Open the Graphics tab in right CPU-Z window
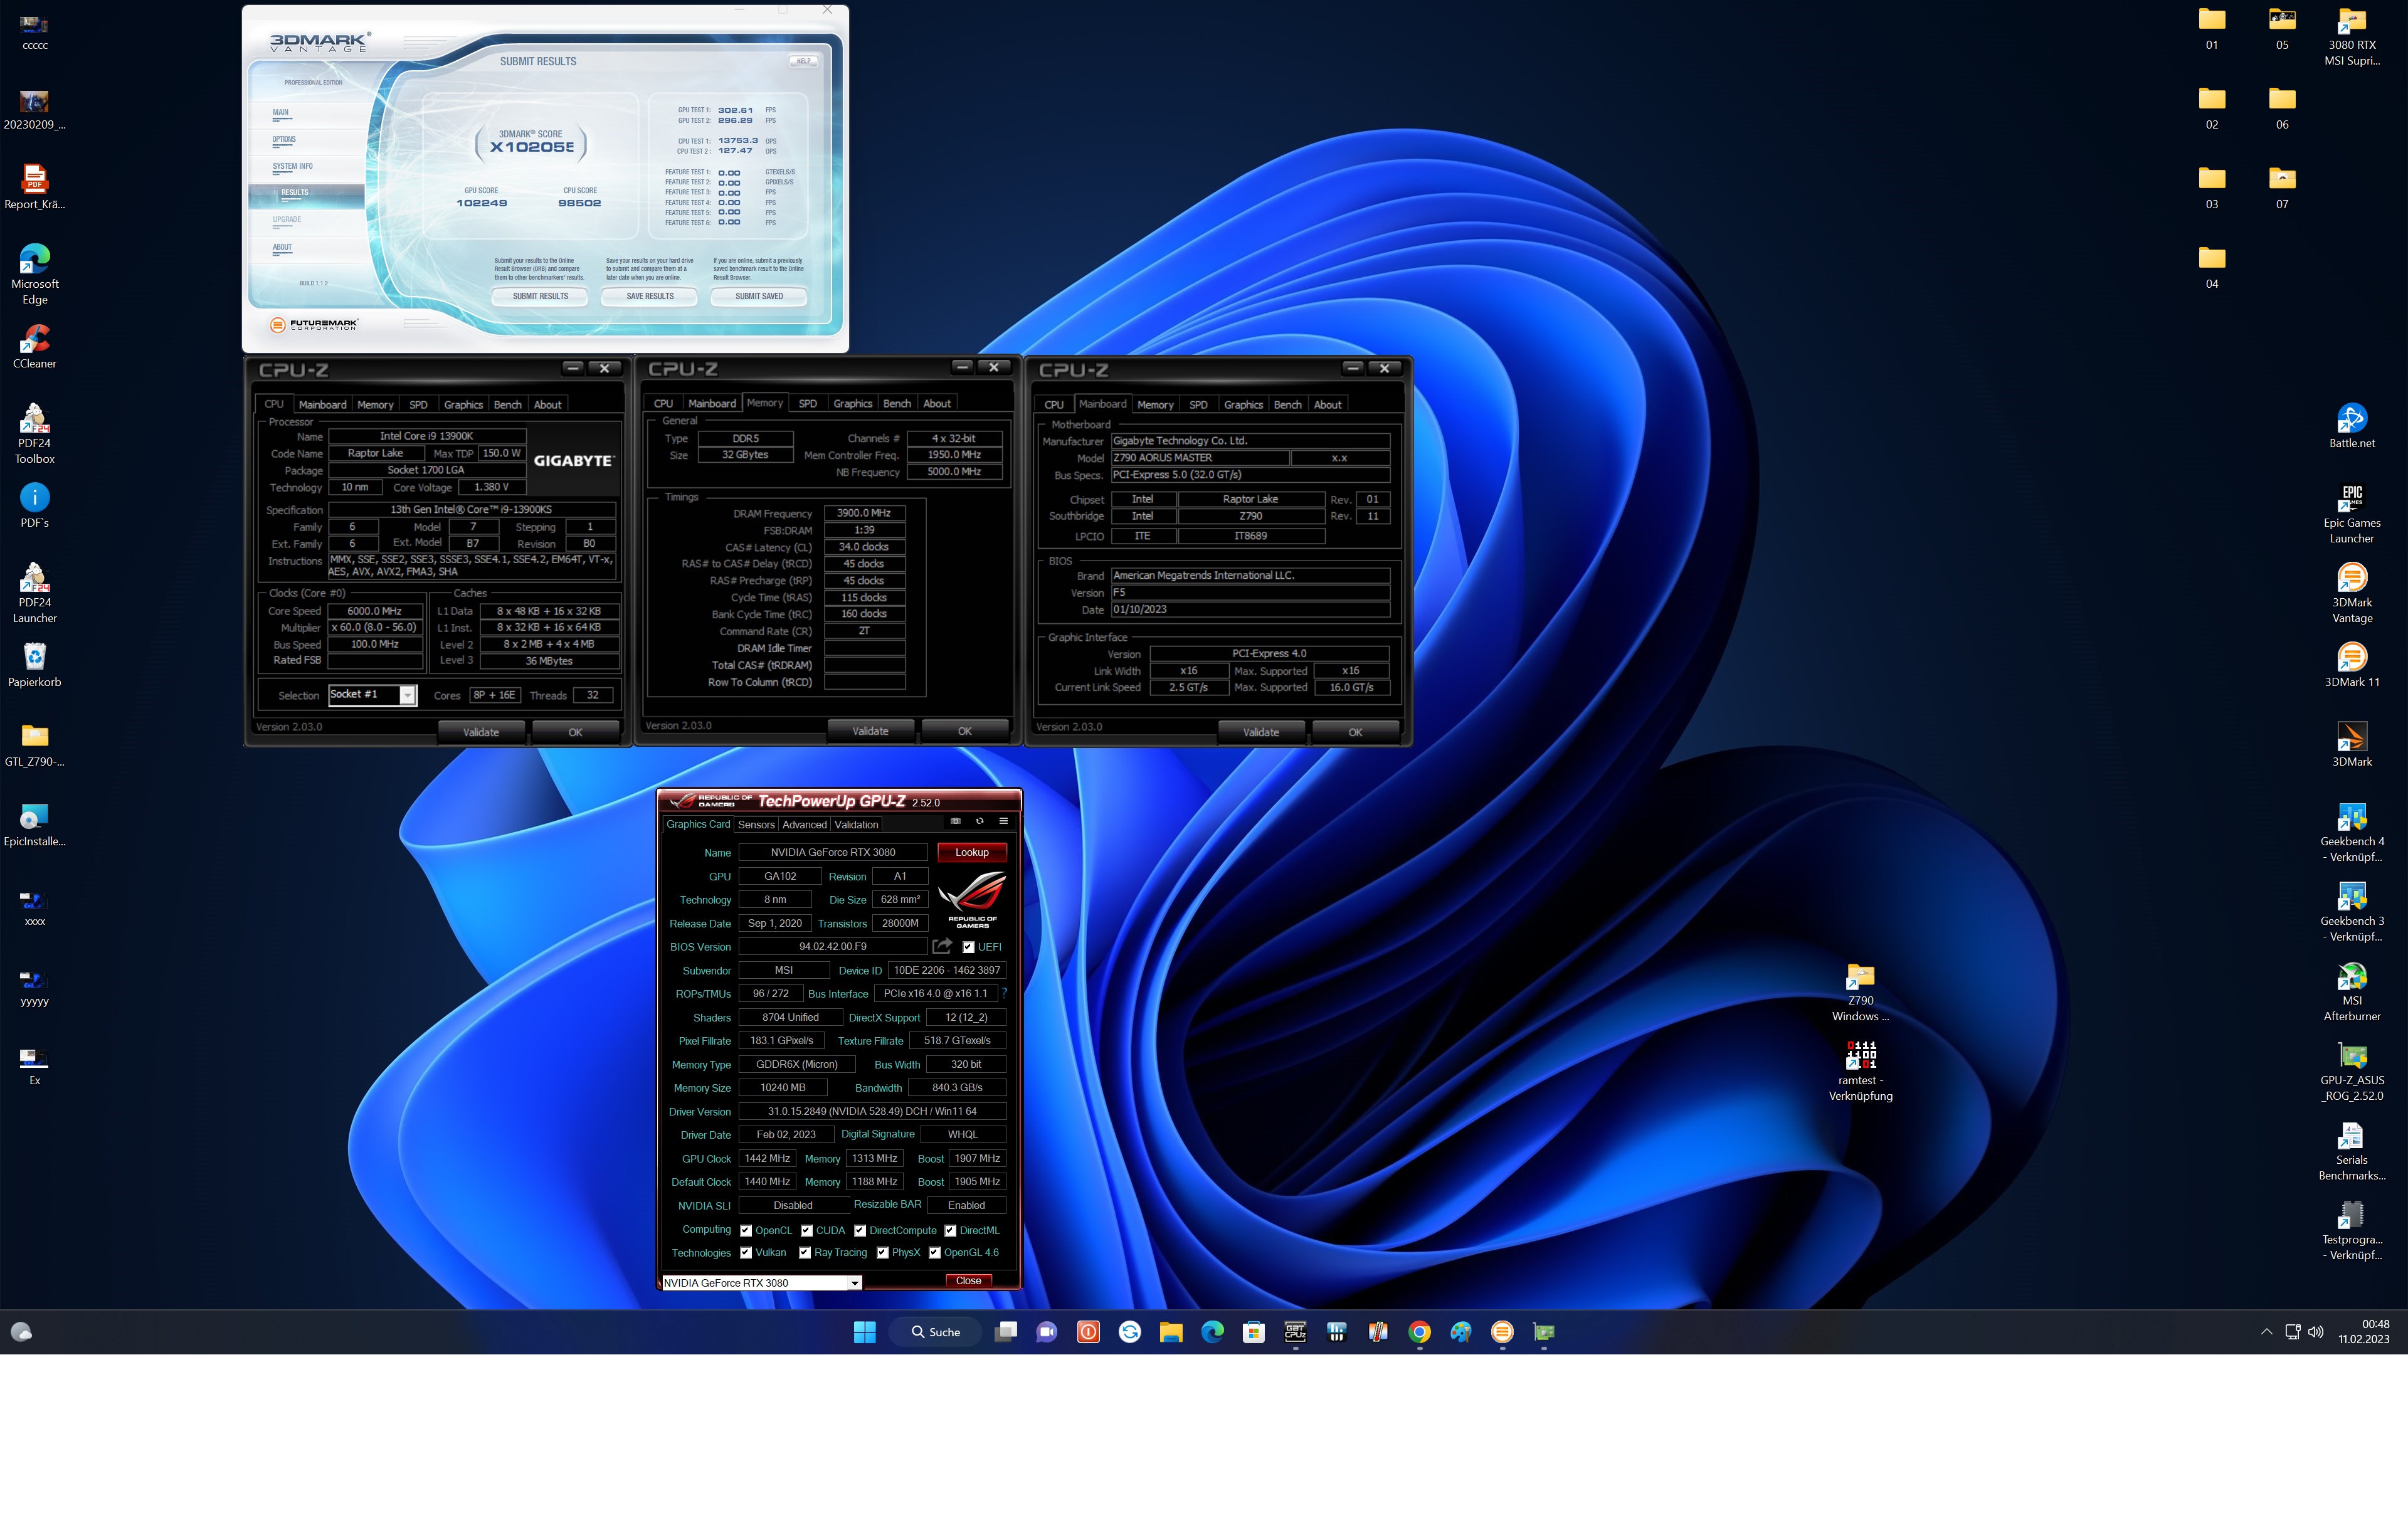Screen dimensions: 2408x1535 1243,404
